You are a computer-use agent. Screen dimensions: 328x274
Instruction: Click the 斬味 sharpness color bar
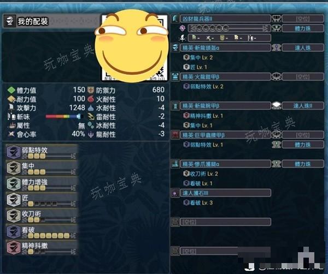(63, 116)
